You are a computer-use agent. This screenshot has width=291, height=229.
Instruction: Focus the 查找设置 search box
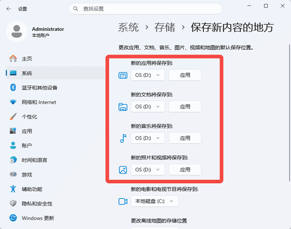coord(145,9)
